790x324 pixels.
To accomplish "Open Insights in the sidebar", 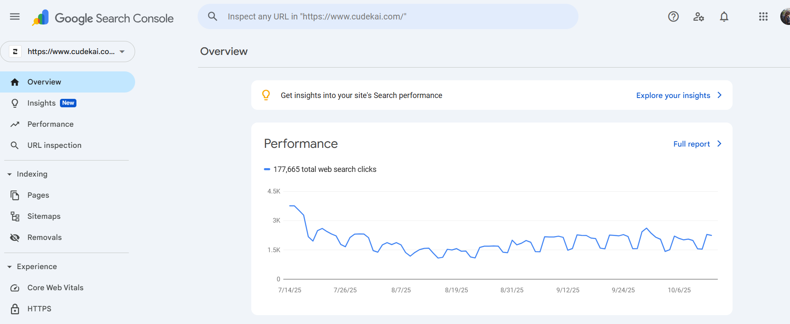I will click(68, 103).
